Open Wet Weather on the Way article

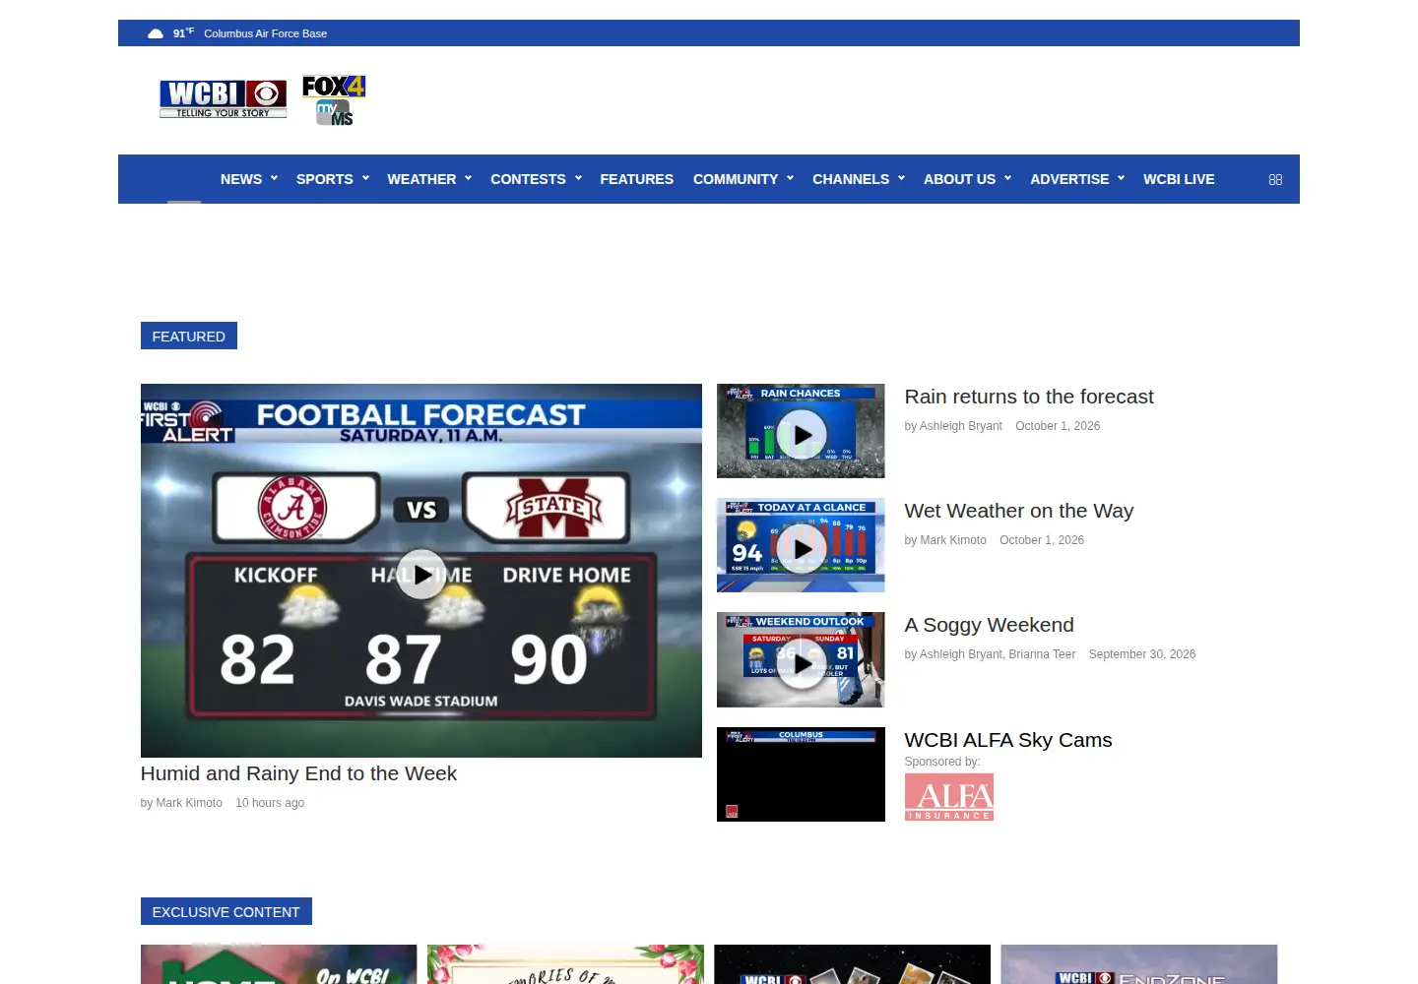click(x=1019, y=511)
